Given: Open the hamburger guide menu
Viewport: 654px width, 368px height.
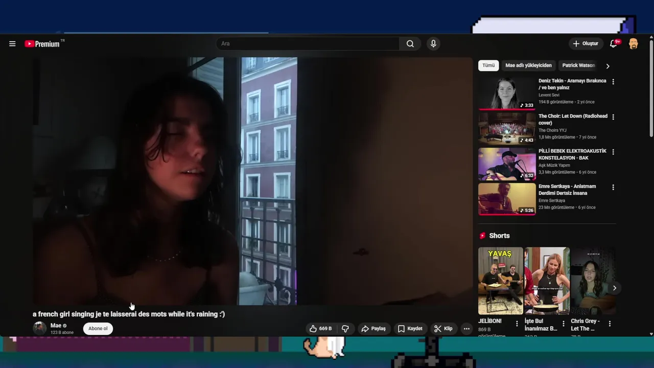Looking at the screenshot, I should (12, 43).
